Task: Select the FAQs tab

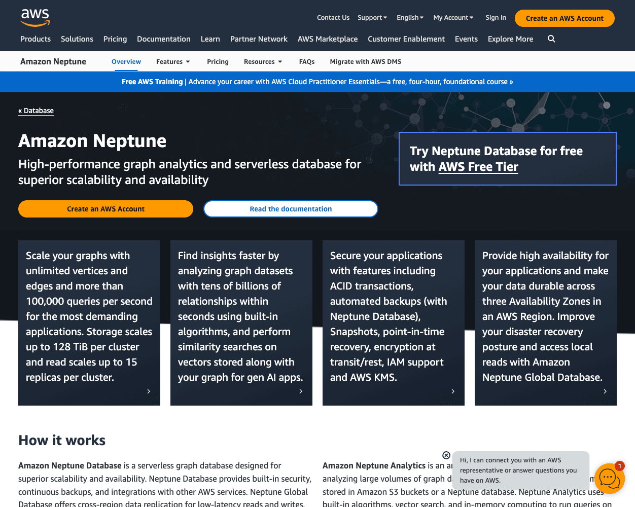Action: (307, 62)
